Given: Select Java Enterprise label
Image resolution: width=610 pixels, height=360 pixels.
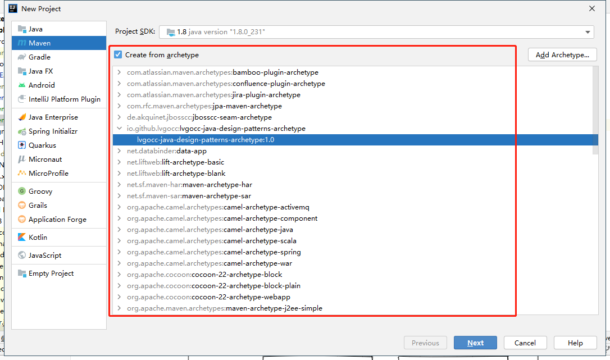Looking at the screenshot, I should [x=53, y=117].
